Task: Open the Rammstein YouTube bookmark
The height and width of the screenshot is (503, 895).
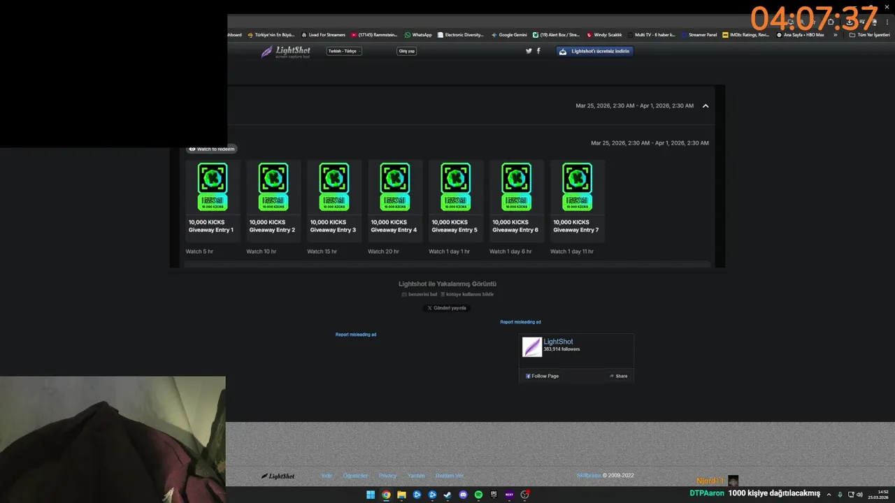Action: [374, 35]
